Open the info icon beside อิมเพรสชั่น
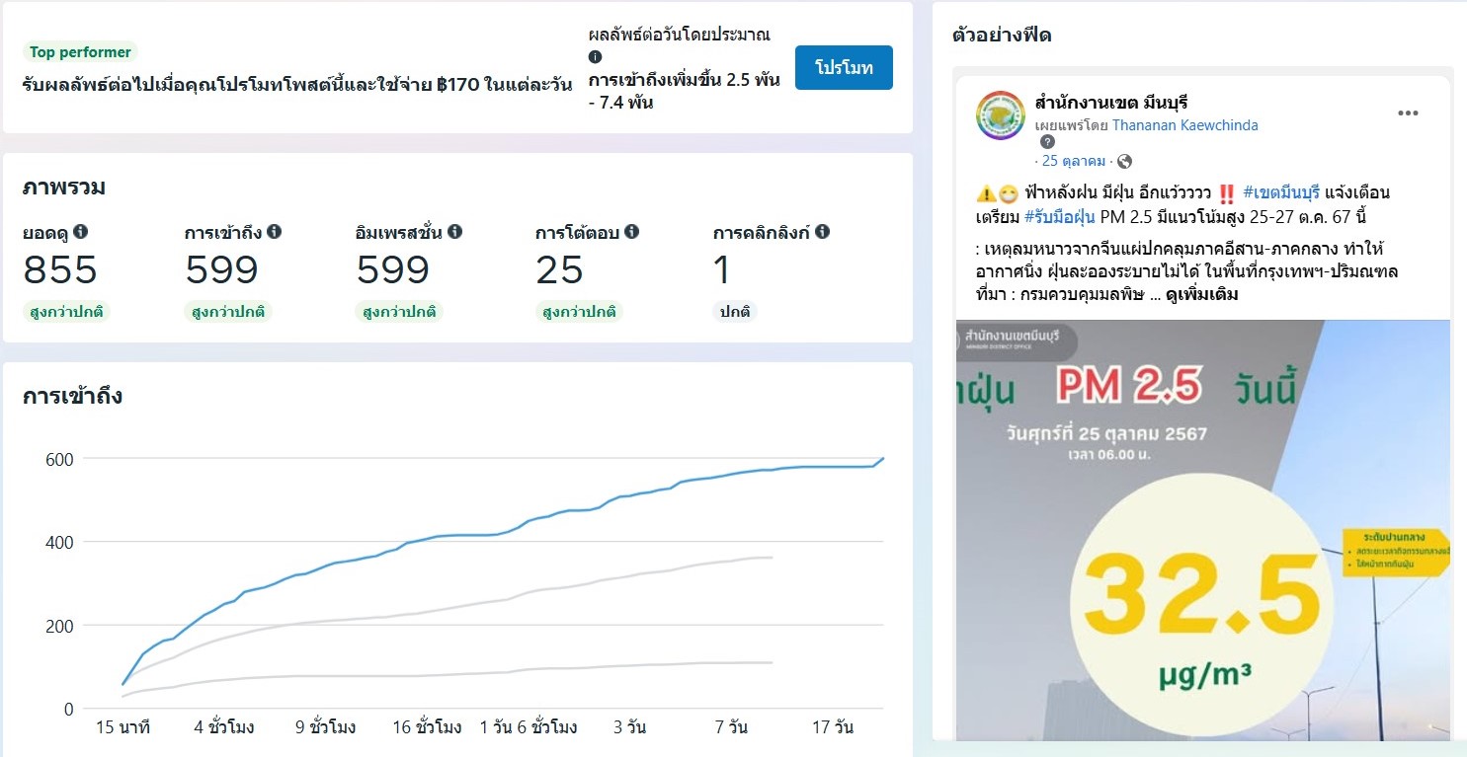 click(455, 232)
